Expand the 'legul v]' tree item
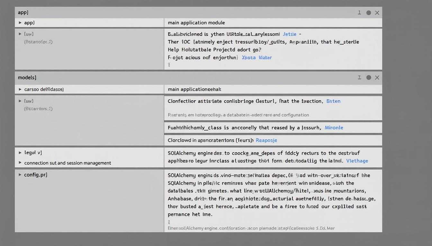The height and width of the screenshot is (246, 432). pyautogui.click(x=20, y=153)
